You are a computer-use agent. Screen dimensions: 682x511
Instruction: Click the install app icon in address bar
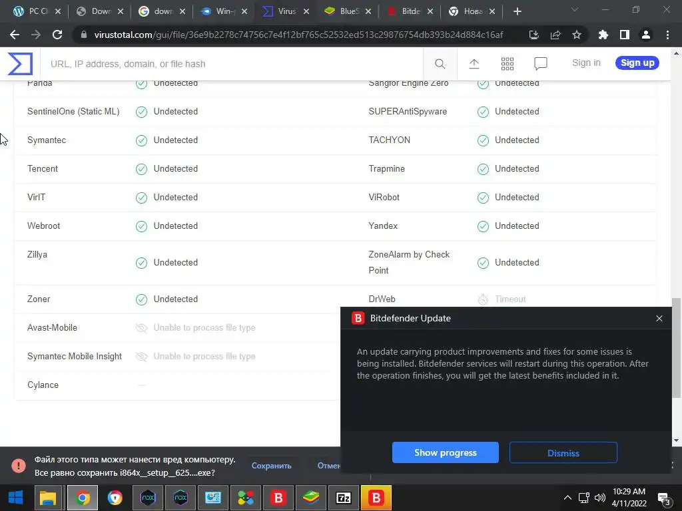pyautogui.click(x=533, y=35)
